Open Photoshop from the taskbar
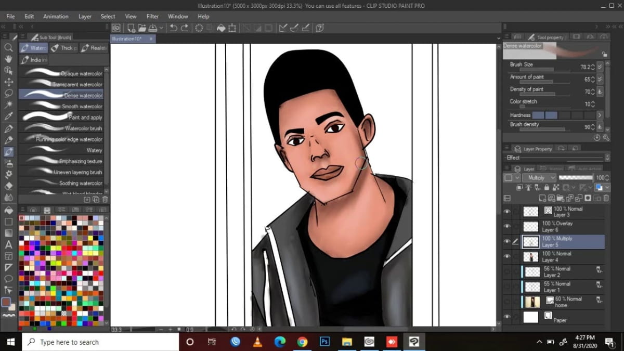 tap(324, 342)
